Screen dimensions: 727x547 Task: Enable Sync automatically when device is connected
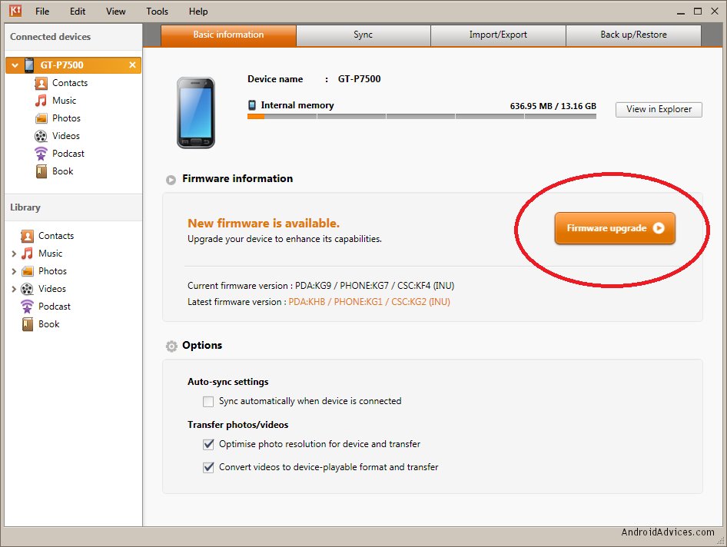pos(208,401)
